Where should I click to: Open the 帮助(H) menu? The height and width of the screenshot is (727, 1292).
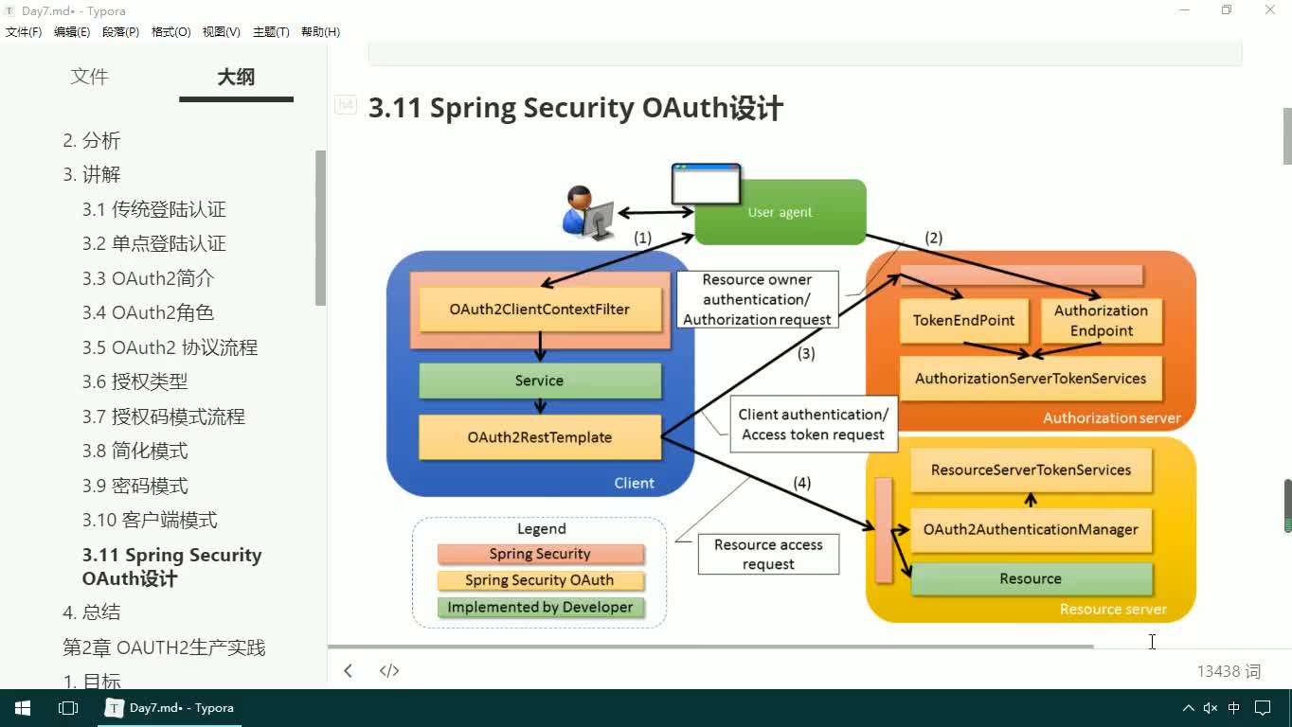click(x=320, y=31)
